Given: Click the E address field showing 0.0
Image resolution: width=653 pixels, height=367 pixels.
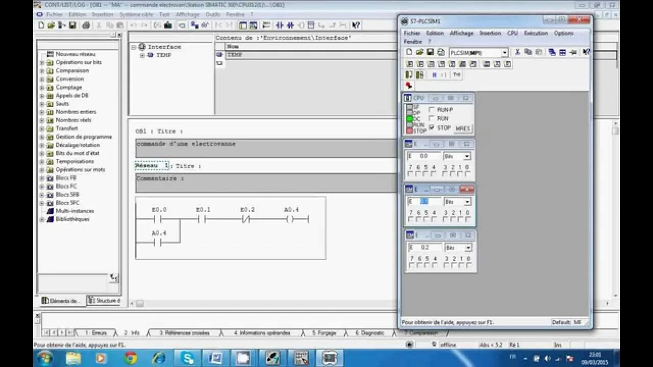Looking at the screenshot, I should [x=424, y=156].
